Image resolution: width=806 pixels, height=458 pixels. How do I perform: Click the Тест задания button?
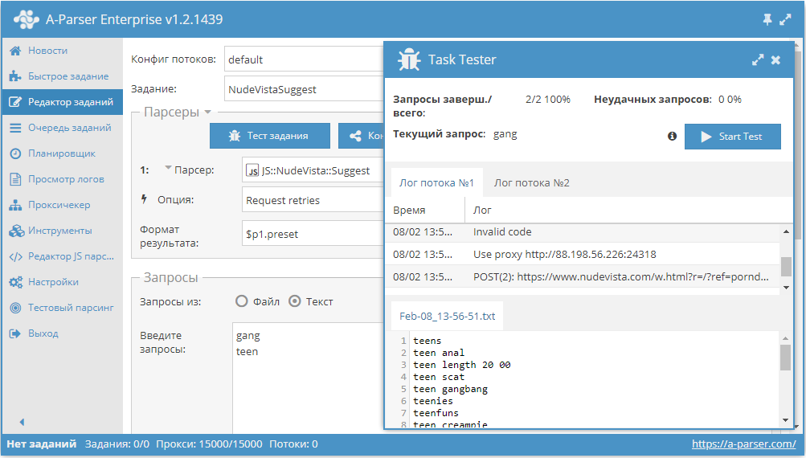[x=270, y=136]
